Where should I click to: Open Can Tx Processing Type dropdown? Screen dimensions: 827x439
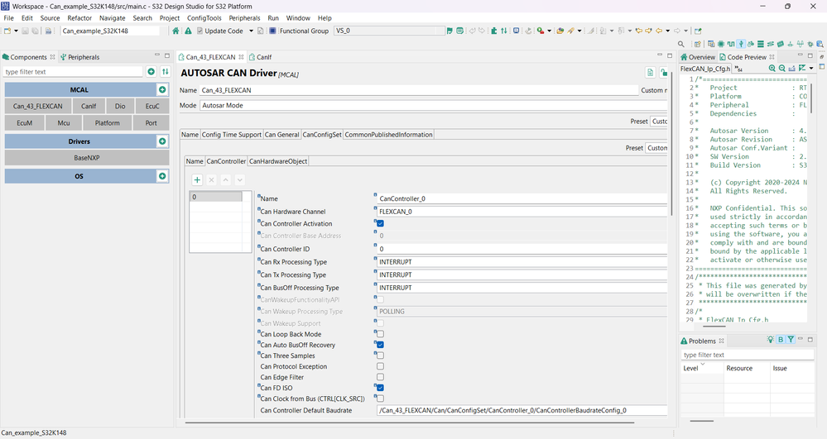pos(522,274)
